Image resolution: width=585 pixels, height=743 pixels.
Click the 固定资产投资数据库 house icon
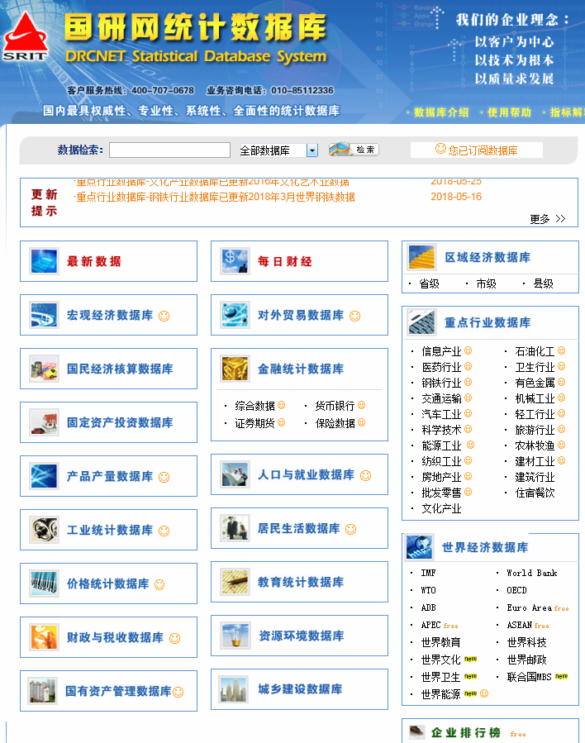click(44, 422)
